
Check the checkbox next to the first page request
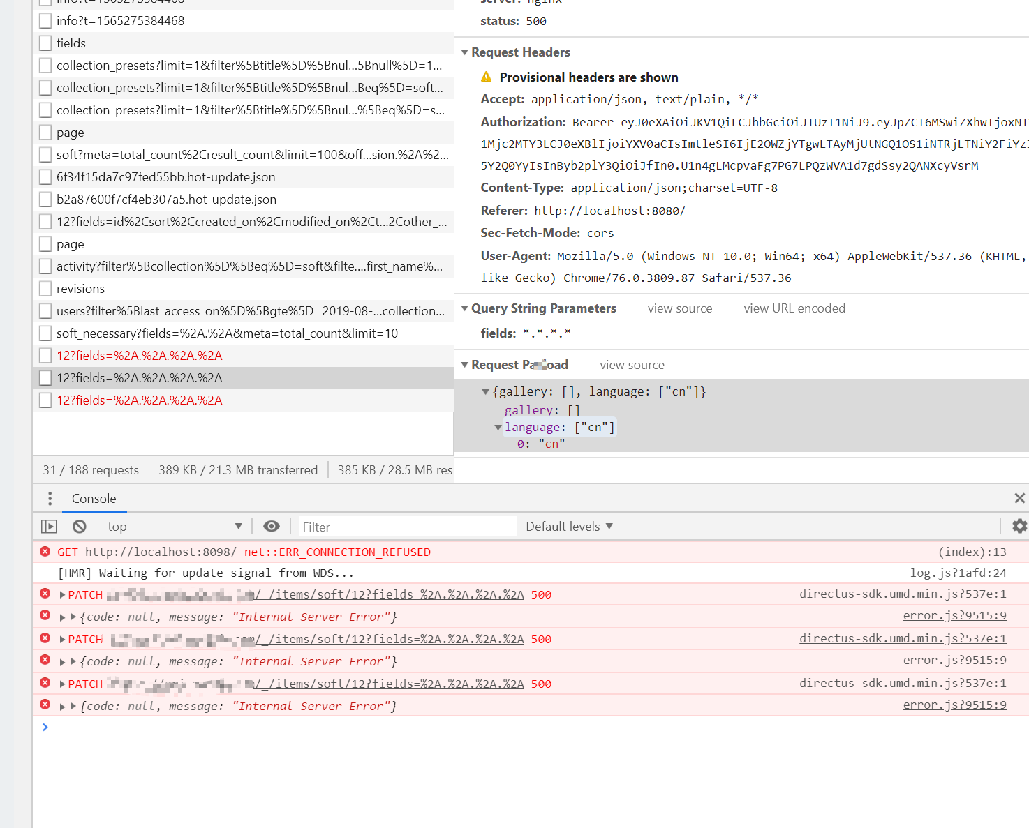pos(45,132)
